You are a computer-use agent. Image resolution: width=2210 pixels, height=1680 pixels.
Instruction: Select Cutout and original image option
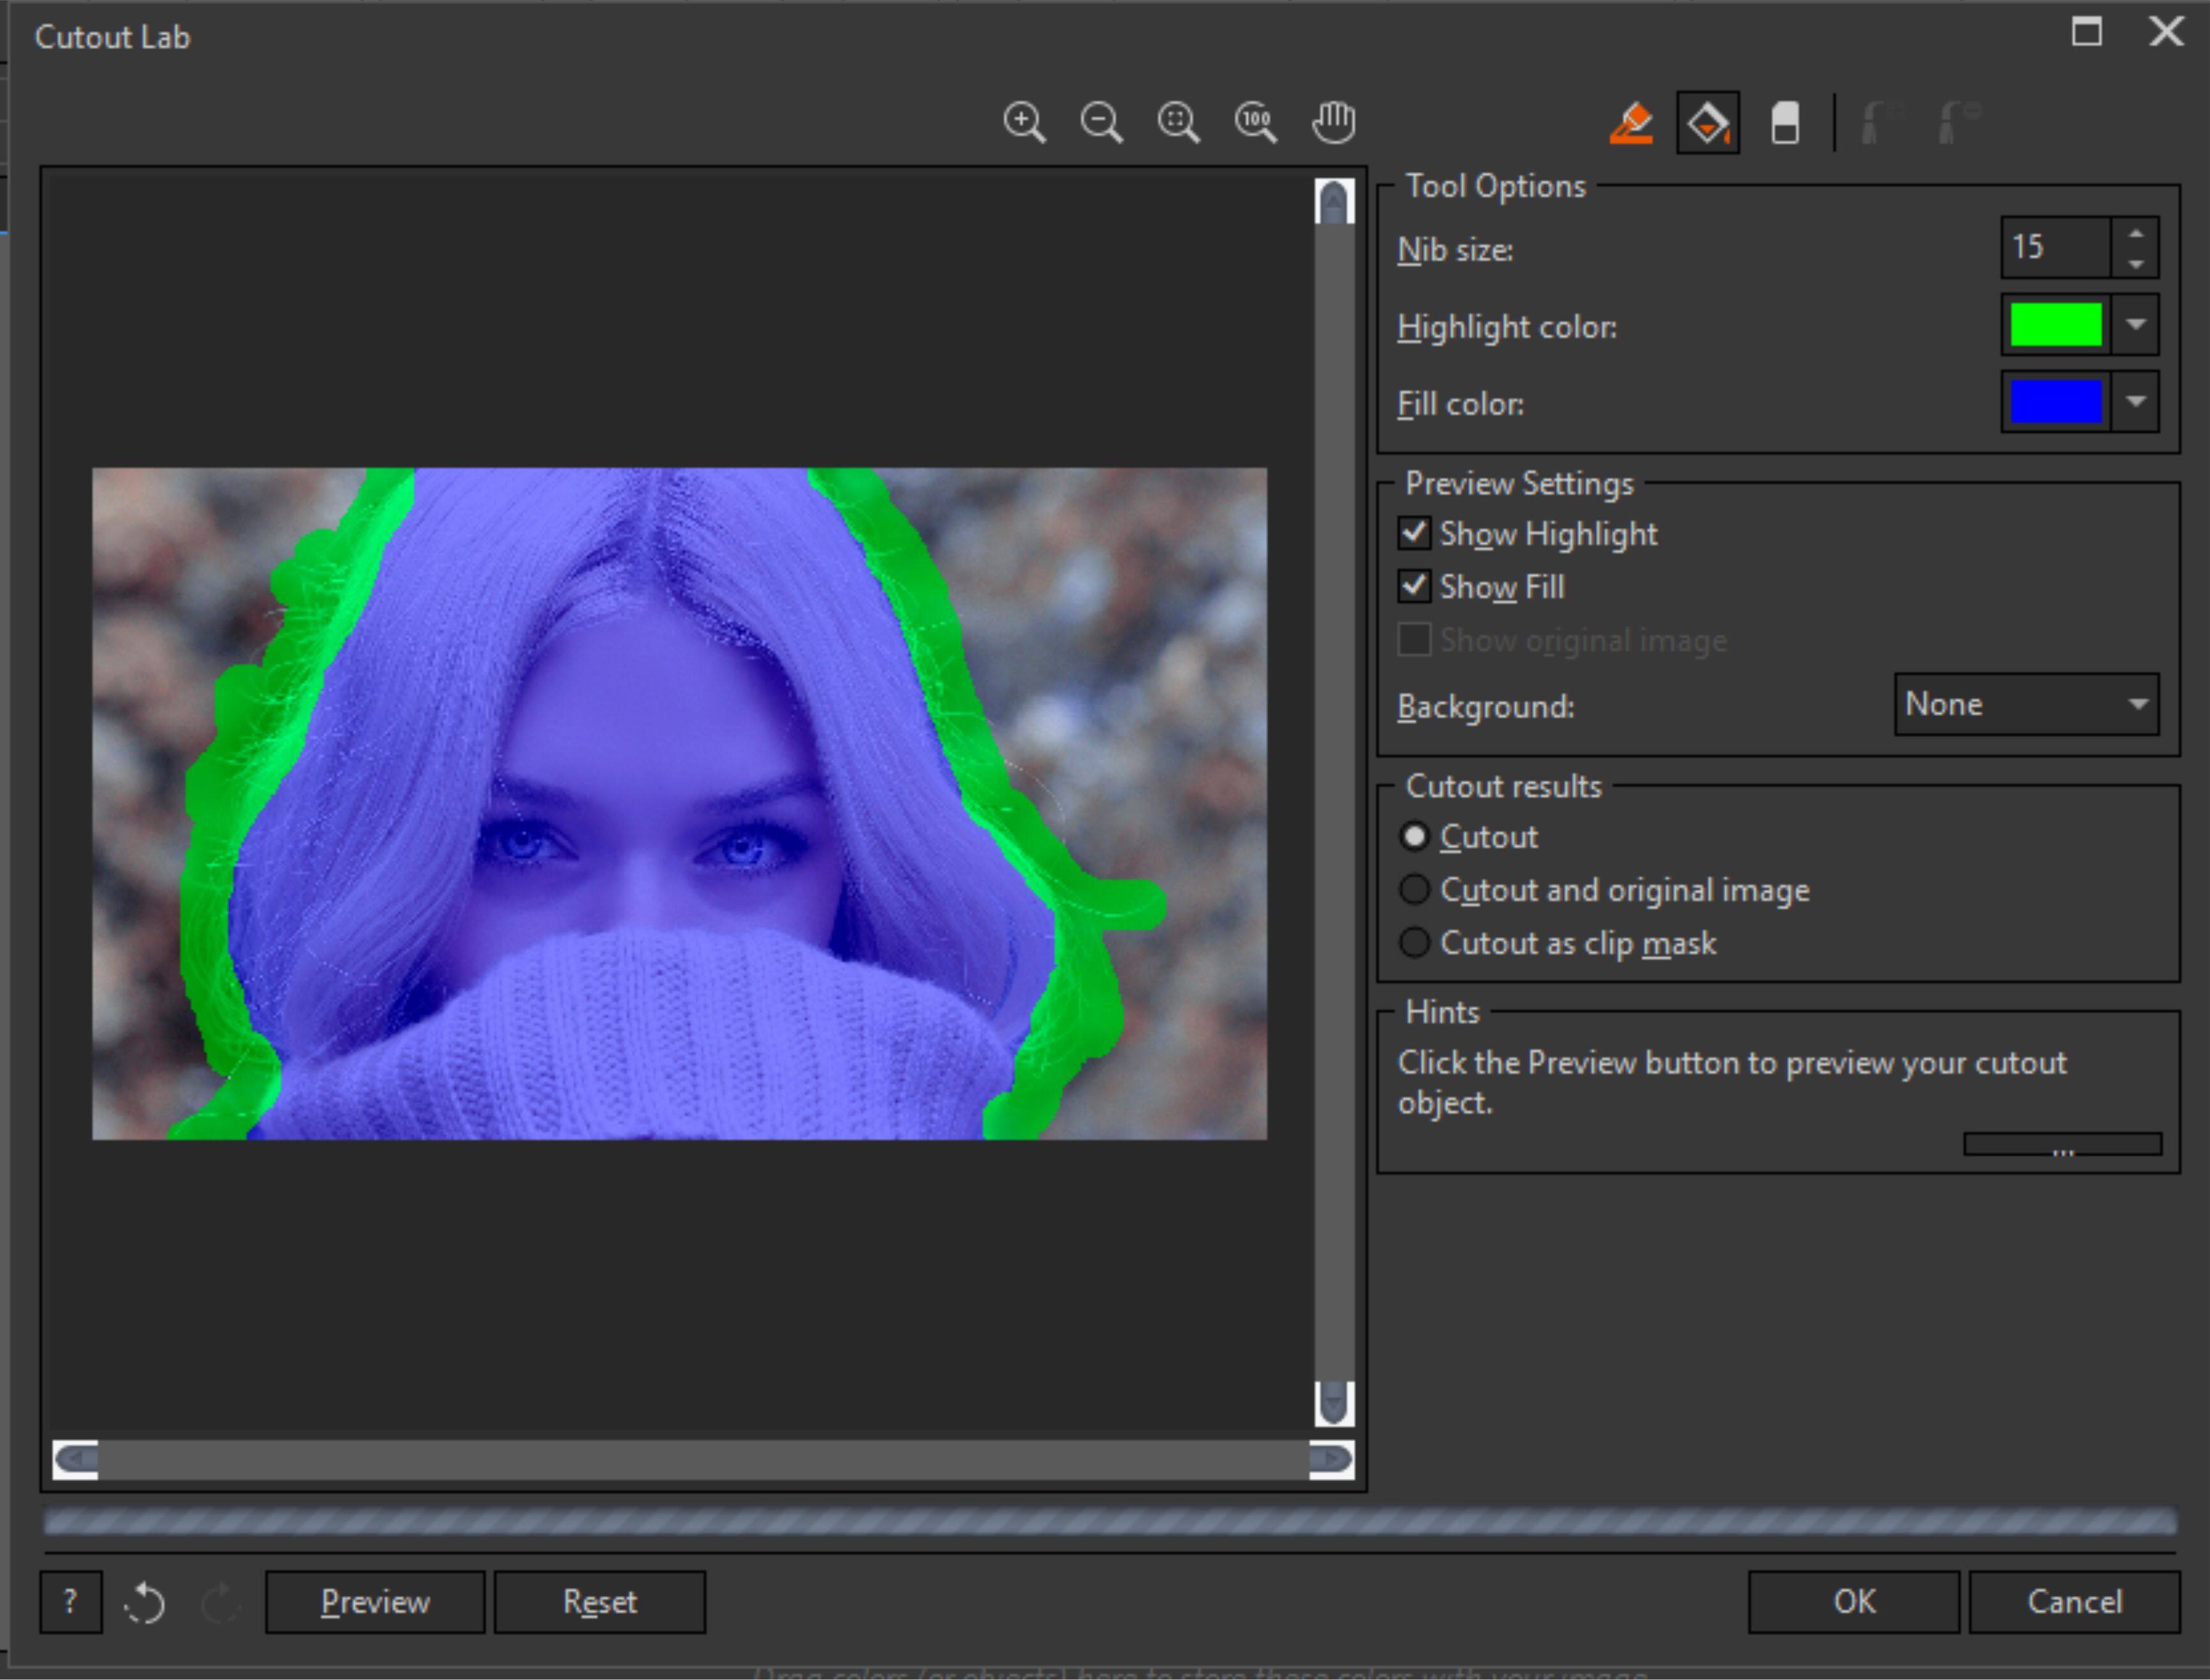click(1415, 889)
